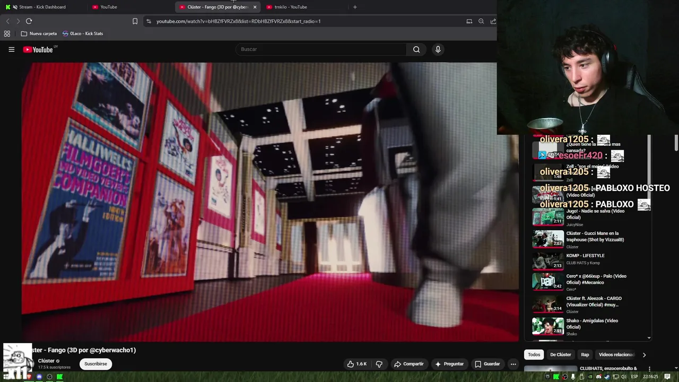Dislike the video with the thumbs down icon

click(379, 364)
